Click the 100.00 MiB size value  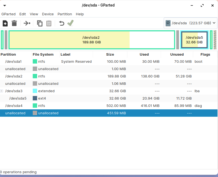pyautogui.click(x=117, y=62)
